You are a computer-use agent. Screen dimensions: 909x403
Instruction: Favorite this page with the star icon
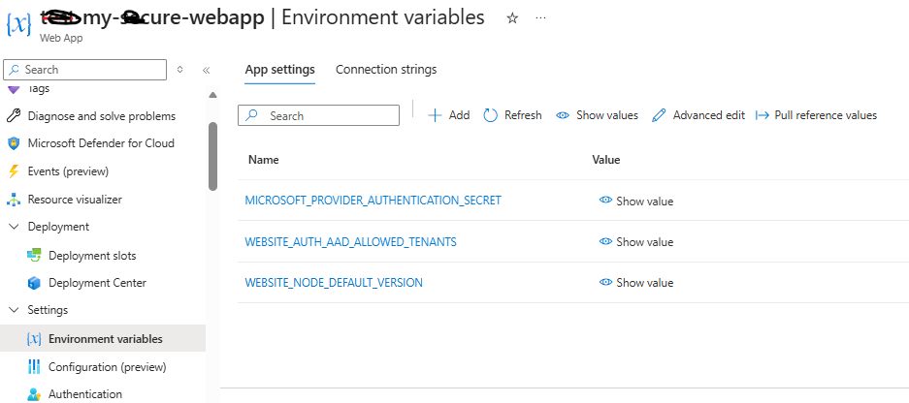point(512,18)
